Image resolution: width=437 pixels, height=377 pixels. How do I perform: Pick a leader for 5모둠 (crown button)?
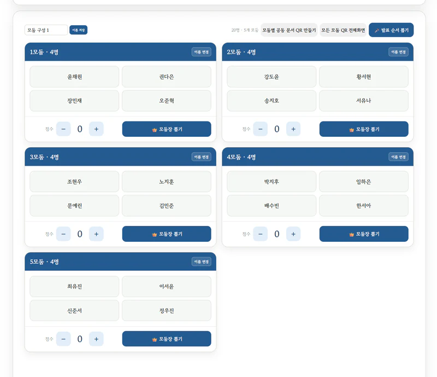click(x=167, y=339)
